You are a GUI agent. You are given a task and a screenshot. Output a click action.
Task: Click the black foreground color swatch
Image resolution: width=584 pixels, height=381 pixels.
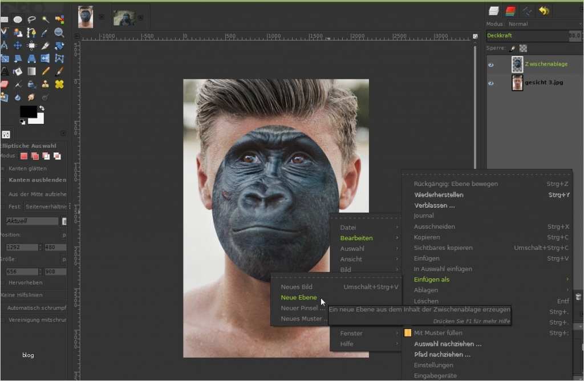coord(27,112)
